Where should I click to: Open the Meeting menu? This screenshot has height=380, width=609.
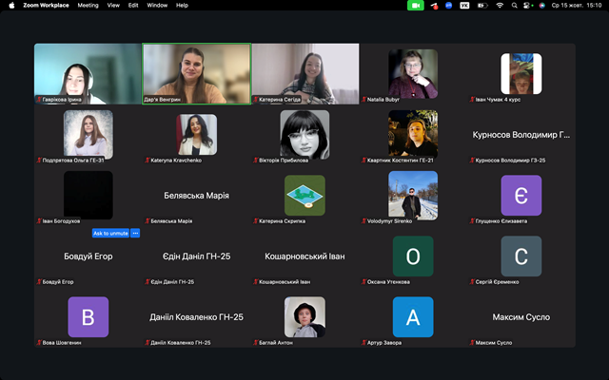click(88, 5)
